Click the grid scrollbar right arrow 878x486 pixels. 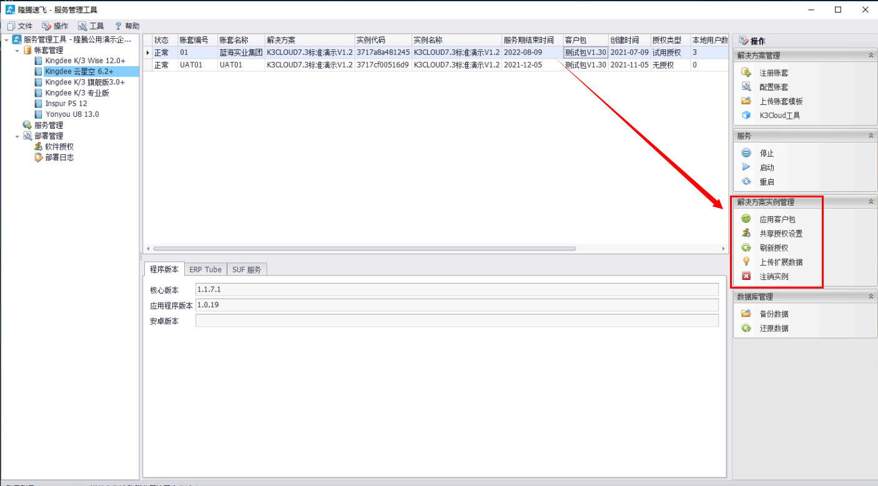pyautogui.click(x=723, y=249)
